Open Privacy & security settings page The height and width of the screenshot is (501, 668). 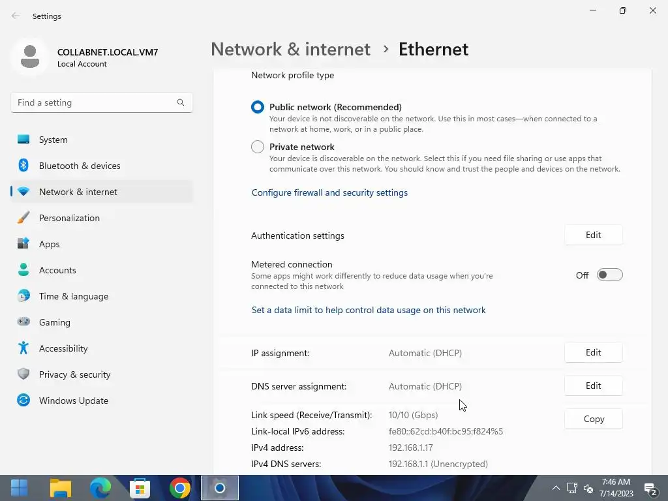74,374
